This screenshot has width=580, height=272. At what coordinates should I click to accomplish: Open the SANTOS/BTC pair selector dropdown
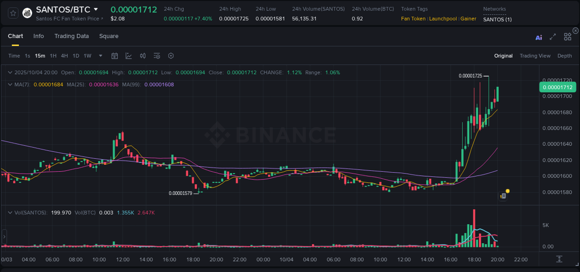click(x=95, y=9)
